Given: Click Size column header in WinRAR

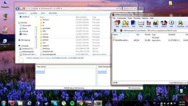Looking at the screenshot, I should click(x=138, y=35).
